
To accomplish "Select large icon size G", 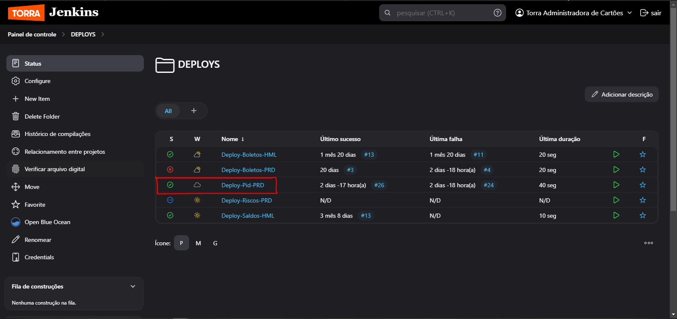I will (x=215, y=243).
